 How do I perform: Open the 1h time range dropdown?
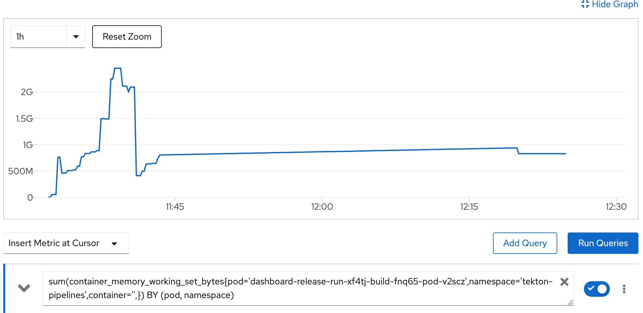pos(47,37)
